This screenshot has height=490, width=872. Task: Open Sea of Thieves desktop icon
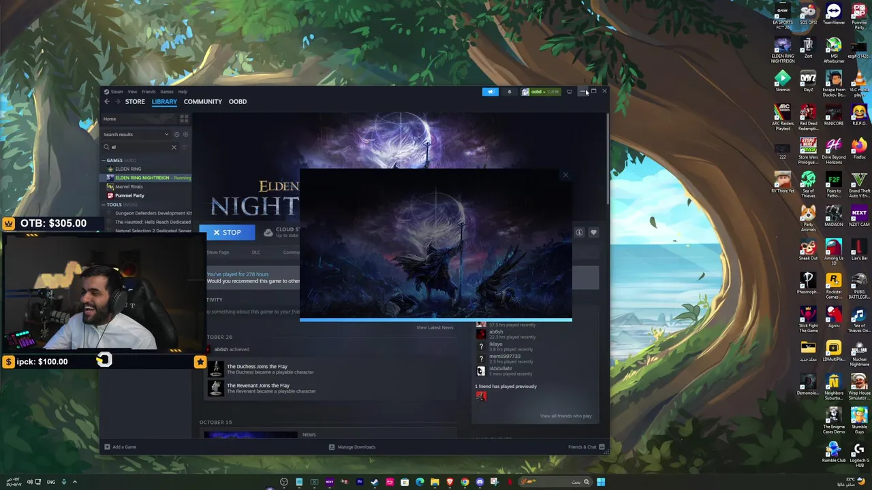(x=808, y=185)
